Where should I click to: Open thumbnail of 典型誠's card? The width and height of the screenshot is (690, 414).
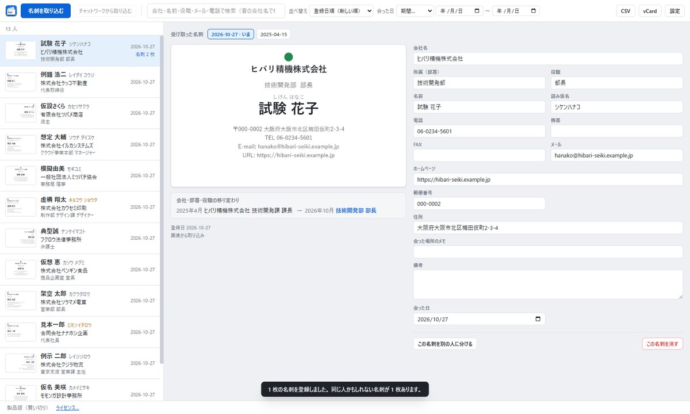coord(21,238)
